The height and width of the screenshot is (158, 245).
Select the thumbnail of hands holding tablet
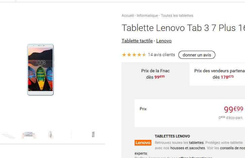pyautogui.click(x=28, y=134)
